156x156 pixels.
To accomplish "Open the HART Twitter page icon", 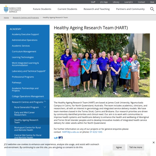I will point(56,138).
